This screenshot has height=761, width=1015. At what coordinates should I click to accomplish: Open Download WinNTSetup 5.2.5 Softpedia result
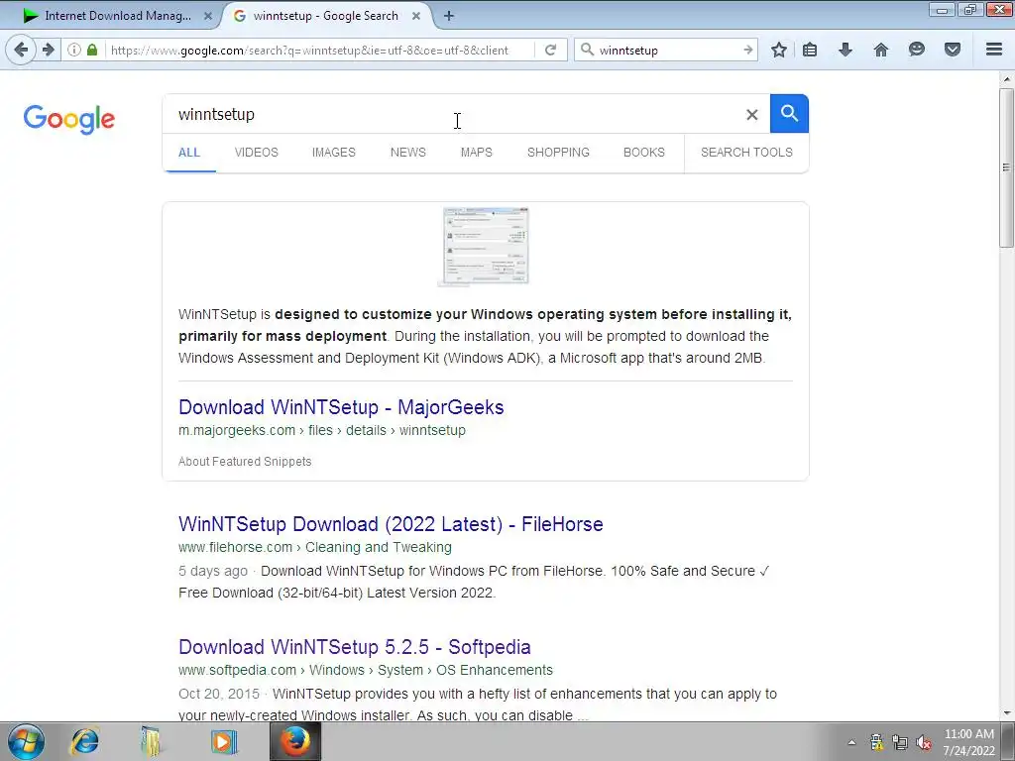355,647
